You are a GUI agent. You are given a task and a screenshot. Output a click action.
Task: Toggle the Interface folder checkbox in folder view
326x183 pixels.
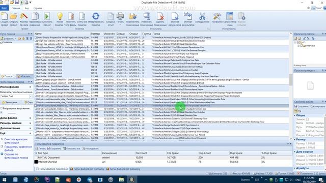tap(302, 46)
